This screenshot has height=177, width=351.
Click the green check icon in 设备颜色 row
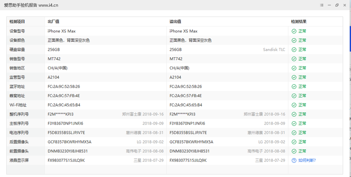tap(294, 41)
